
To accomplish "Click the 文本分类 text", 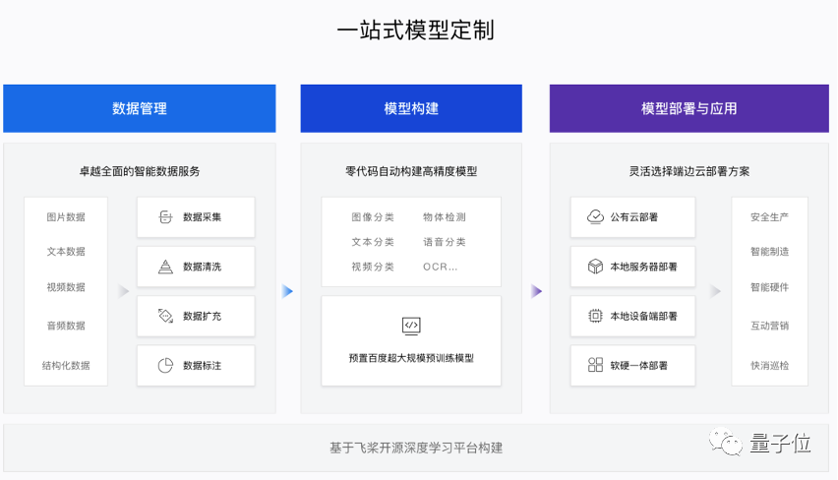I will [x=373, y=242].
